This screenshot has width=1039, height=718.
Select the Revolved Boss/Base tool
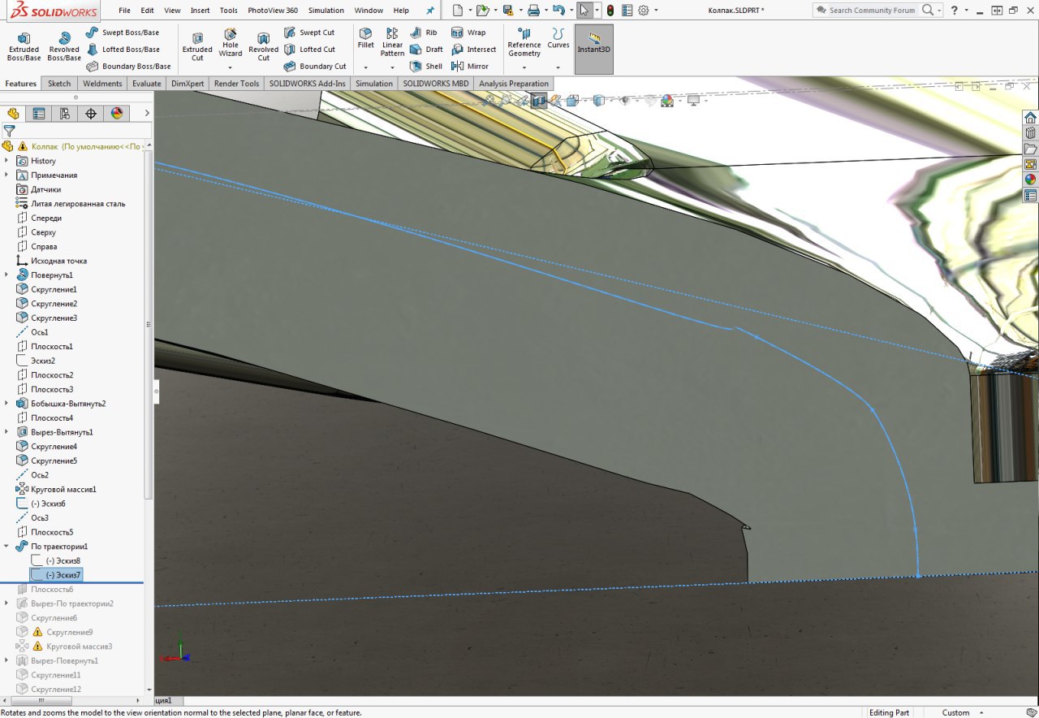click(x=64, y=47)
